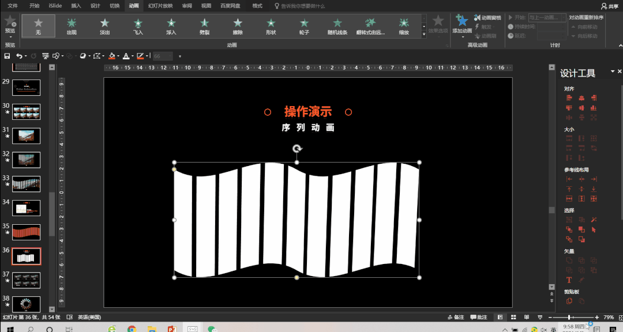Apply the 淡出 (Fade) animation effect

pos(104,26)
